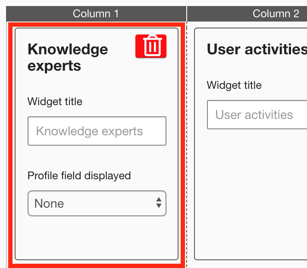Screen dimensions: 307x268
Task: Click Widget title label in Knowledge experts
Action: click(x=55, y=102)
